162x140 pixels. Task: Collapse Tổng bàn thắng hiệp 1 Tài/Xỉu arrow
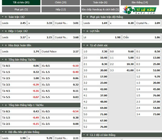[x=3, y=105]
